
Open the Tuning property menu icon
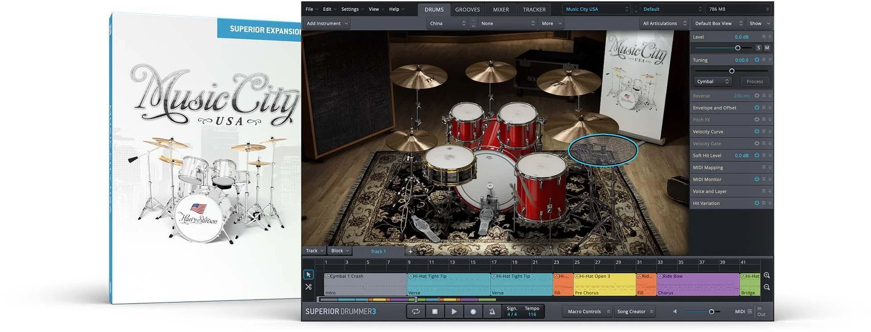[763, 59]
